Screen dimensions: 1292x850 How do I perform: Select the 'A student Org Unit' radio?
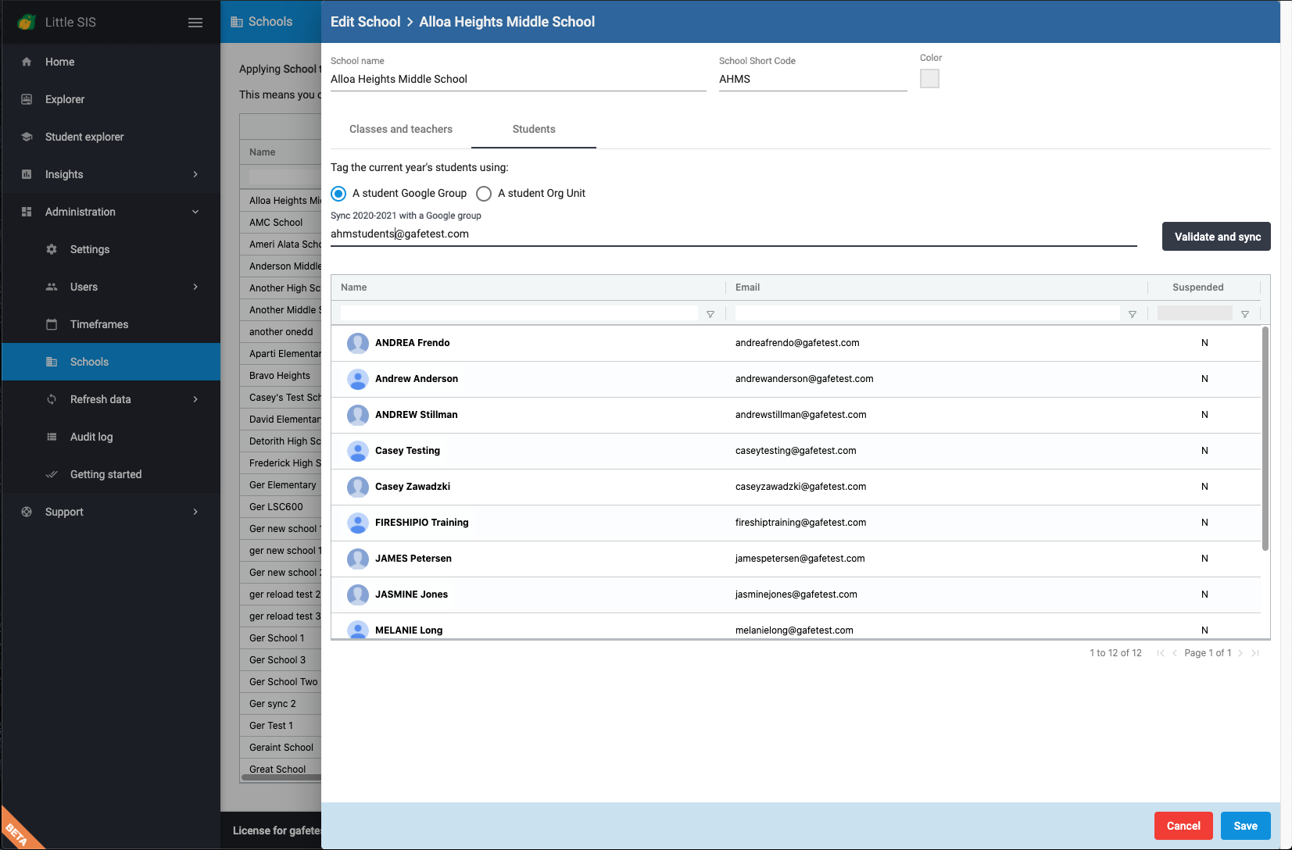(484, 194)
